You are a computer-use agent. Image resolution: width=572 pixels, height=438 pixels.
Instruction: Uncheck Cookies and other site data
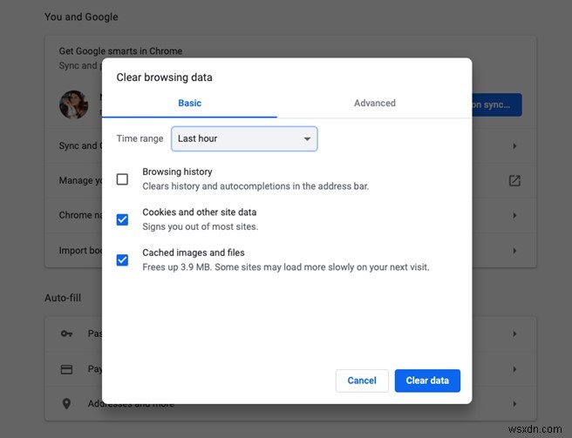(x=122, y=219)
